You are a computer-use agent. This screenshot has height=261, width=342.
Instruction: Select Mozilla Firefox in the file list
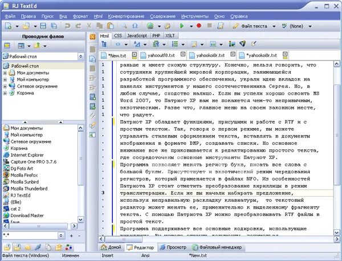click(24, 175)
